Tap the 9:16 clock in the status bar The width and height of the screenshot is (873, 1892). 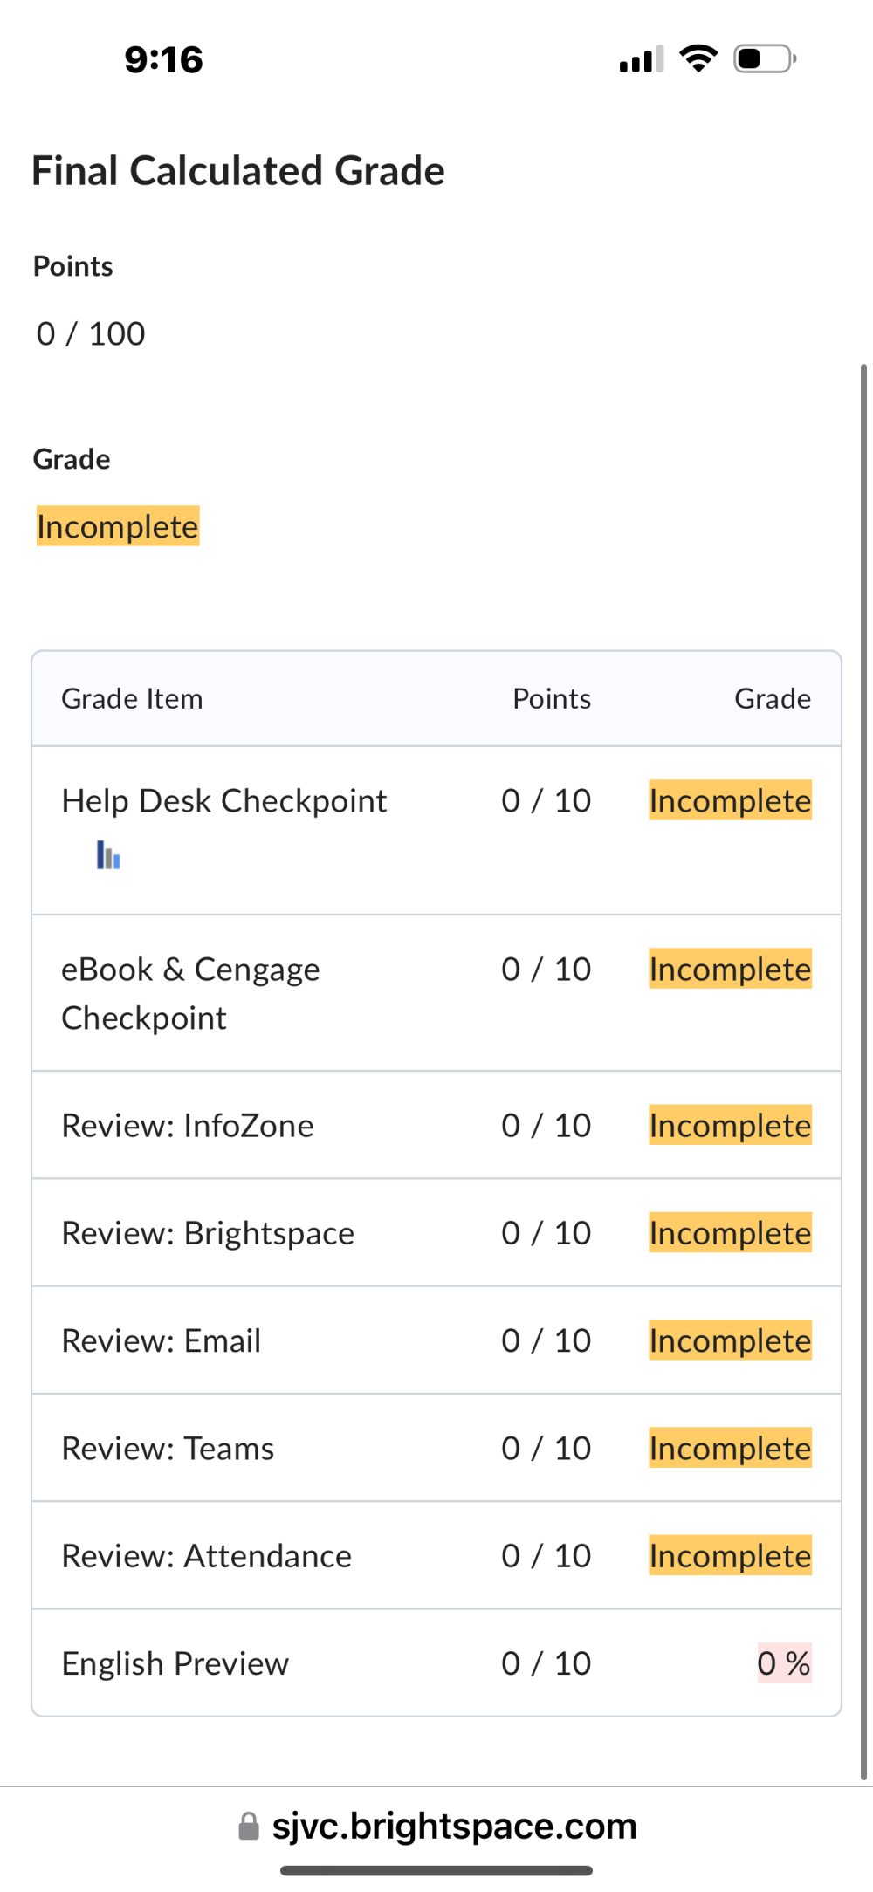(163, 60)
